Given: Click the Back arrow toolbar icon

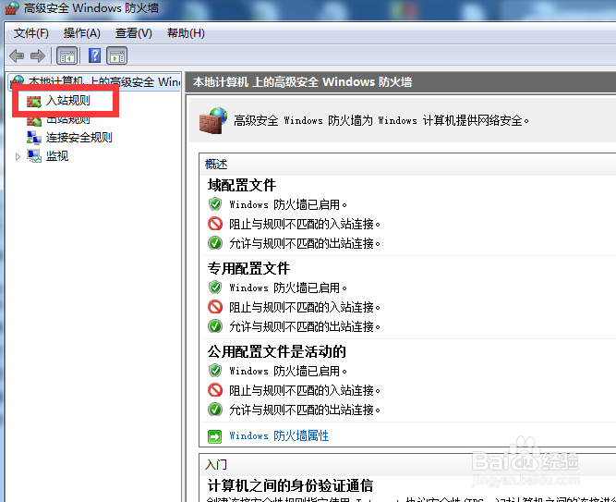Looking at the screenshot, I should [17, 55].
